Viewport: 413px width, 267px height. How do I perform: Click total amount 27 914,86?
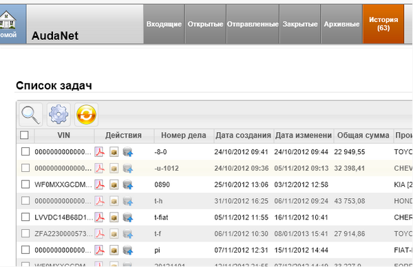[350, 234]
